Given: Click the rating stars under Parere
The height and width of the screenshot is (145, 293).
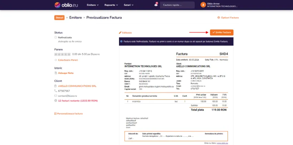Looking at the screenshot, I should [63, 54].
